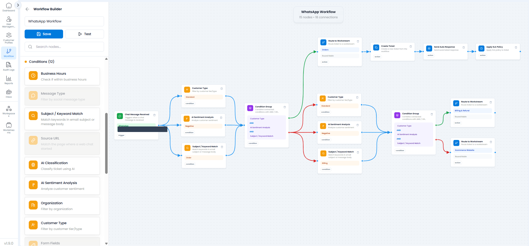Delete the Billing & Refund Route to Workstream node

[491, 102]
